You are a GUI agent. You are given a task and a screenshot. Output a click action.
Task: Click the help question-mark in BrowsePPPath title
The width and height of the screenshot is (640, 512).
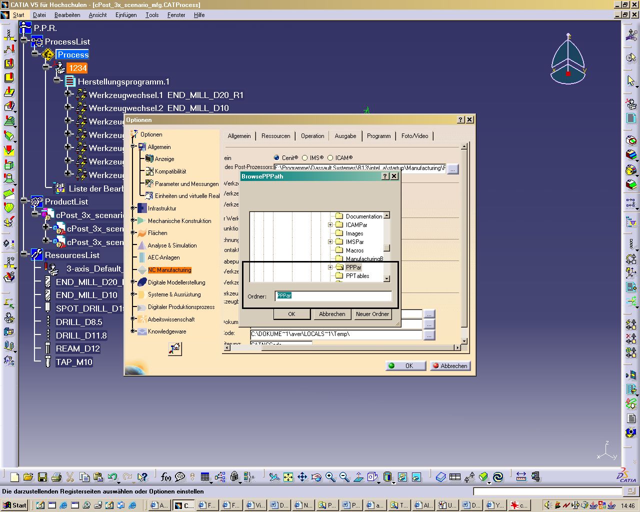[x=385, y=176]
